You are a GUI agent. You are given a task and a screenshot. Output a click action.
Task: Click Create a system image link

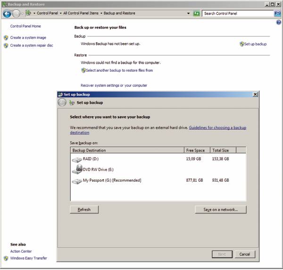[x=28, y=38]
